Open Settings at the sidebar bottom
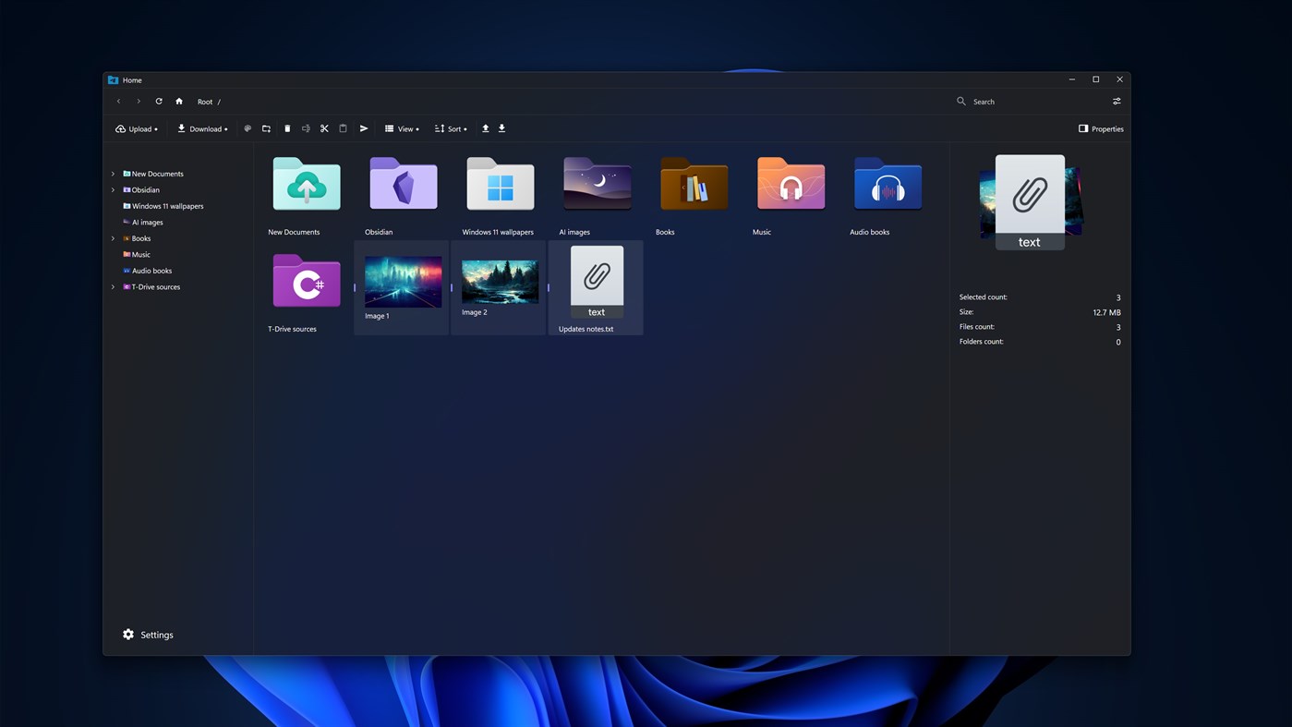The height and width of the screenshot is (727, 1292). click(148, 635)
